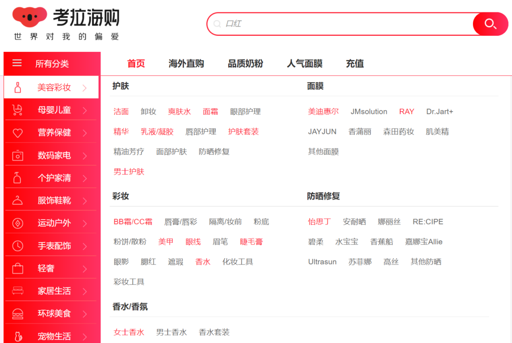This screenshot has width=512, height=343.
Task: Click the camera icon next to 数码家电
Action: click(x=18, y=155)
